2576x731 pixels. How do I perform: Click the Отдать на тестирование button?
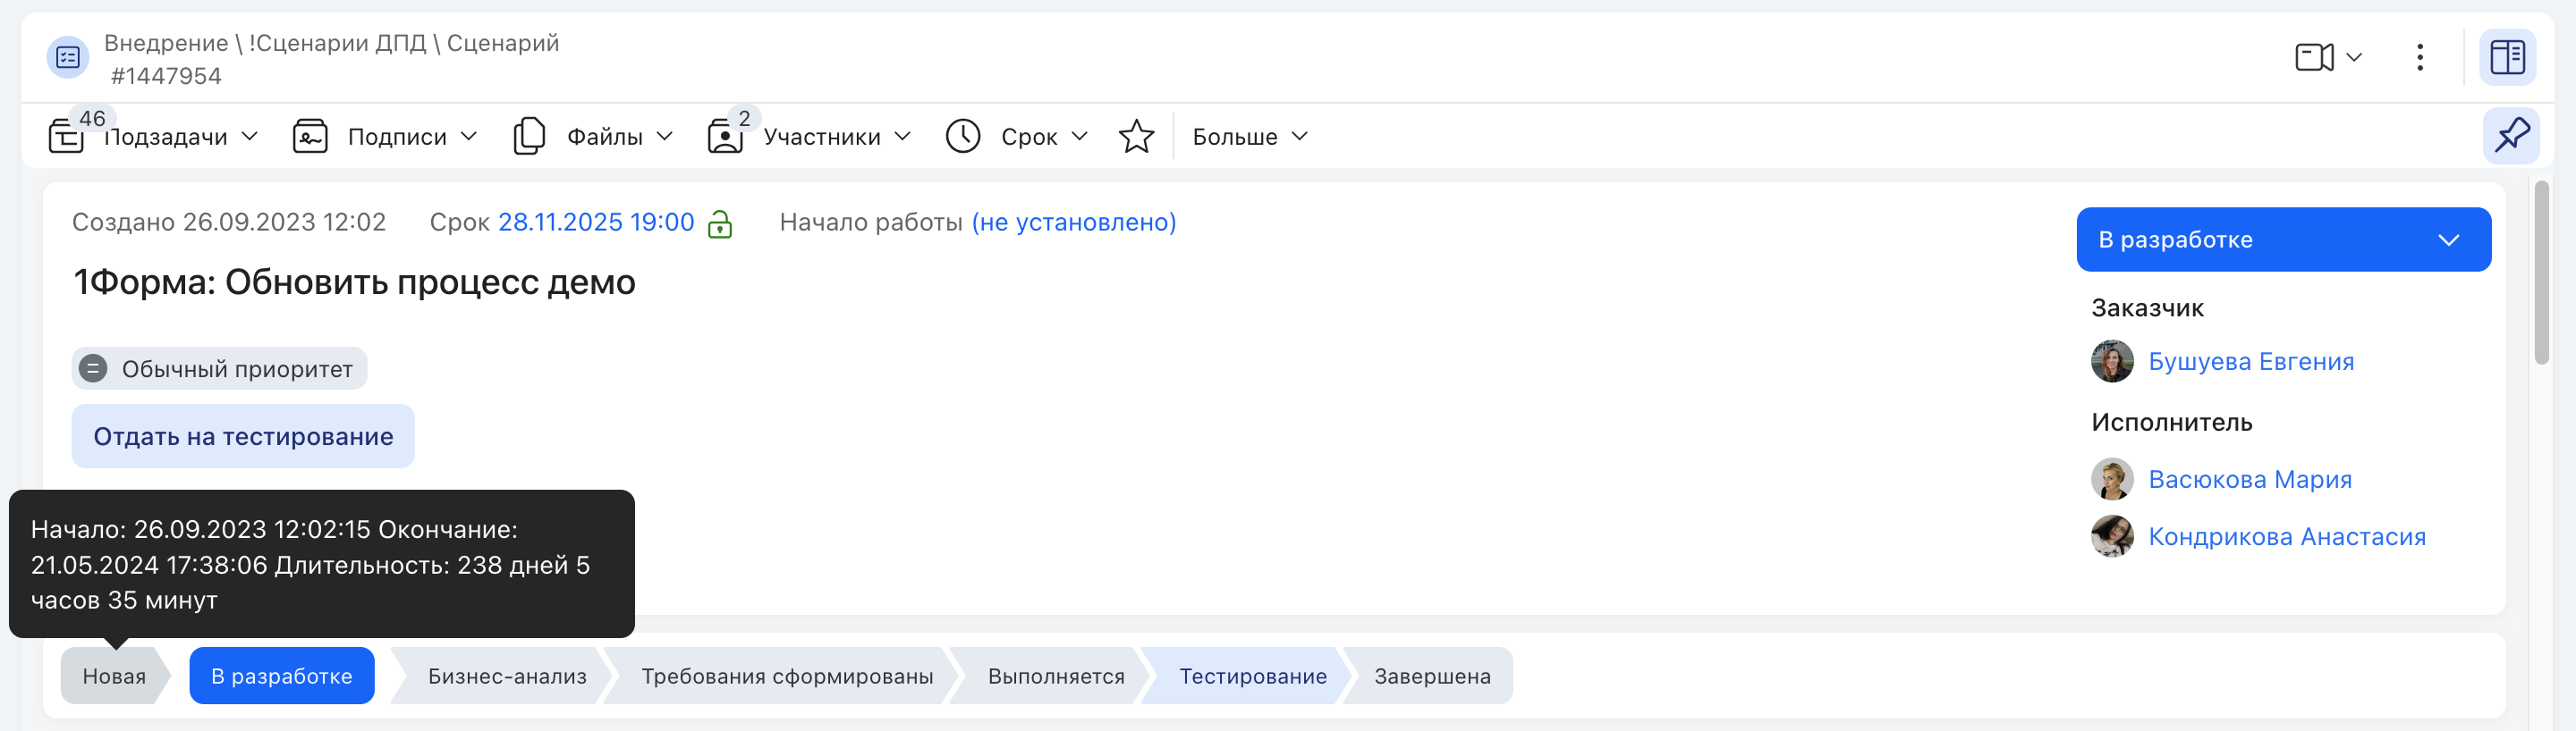pyautogui.click(x=243, y=436)
